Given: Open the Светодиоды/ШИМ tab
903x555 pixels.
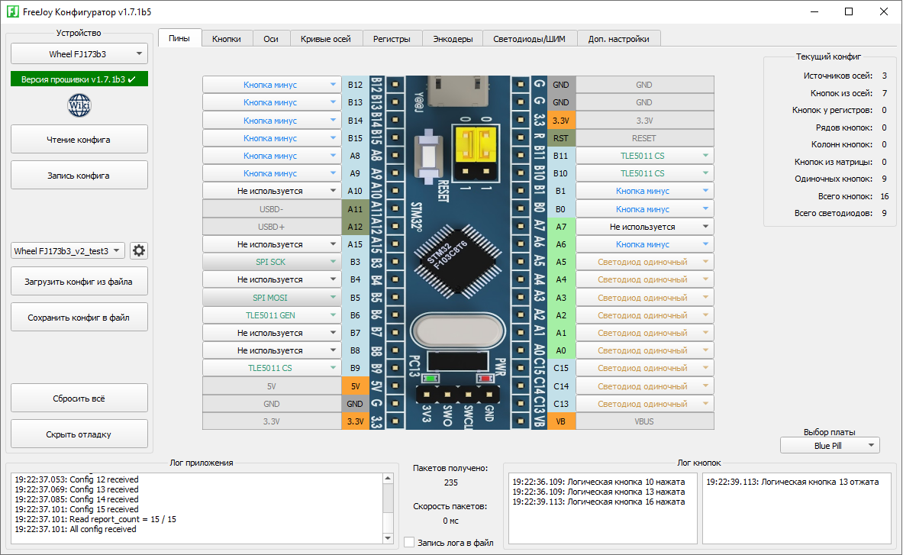Looking at the screenshot, I should point(530,39).
